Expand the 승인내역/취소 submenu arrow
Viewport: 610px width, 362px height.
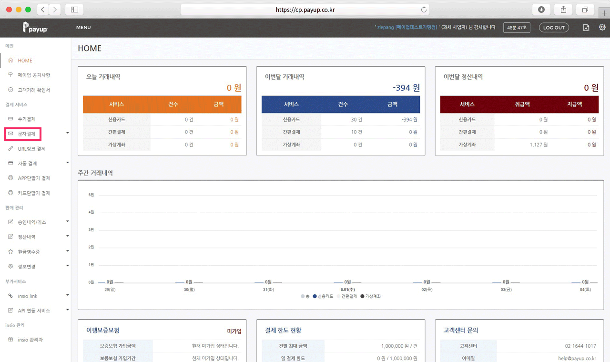[x=67, y=221]
